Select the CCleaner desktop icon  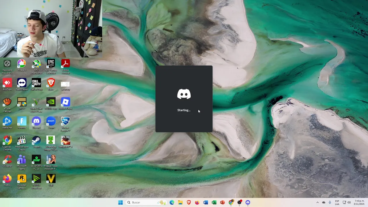7,162
